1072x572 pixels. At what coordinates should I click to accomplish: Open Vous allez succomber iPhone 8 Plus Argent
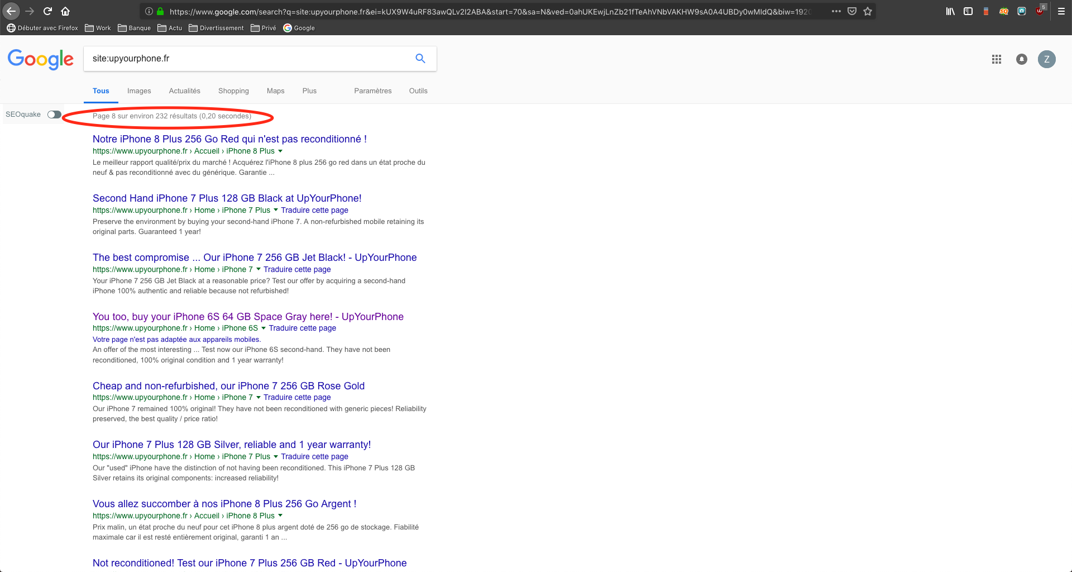[x=224, y=504]
